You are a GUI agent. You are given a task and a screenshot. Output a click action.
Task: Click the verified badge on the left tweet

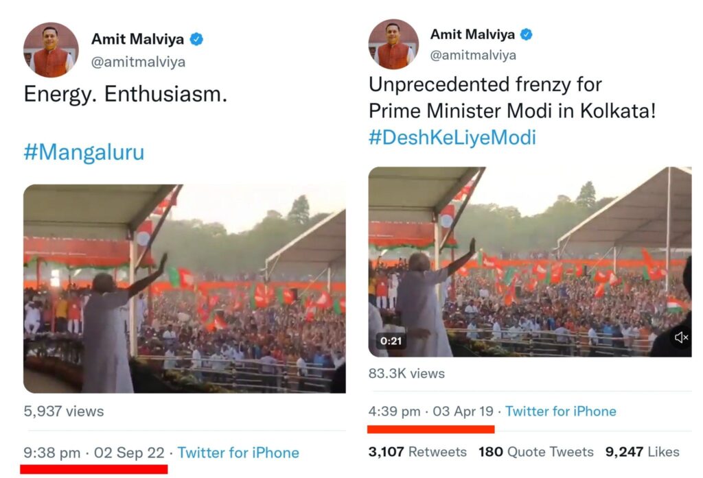pos(196,39)
